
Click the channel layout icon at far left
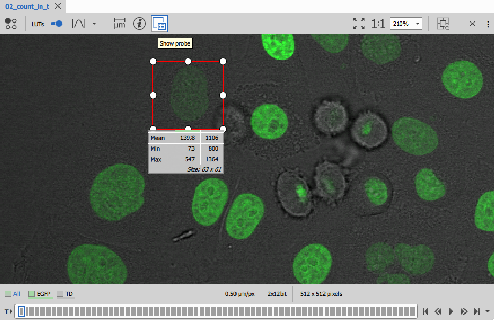click(x=11, y=24)
